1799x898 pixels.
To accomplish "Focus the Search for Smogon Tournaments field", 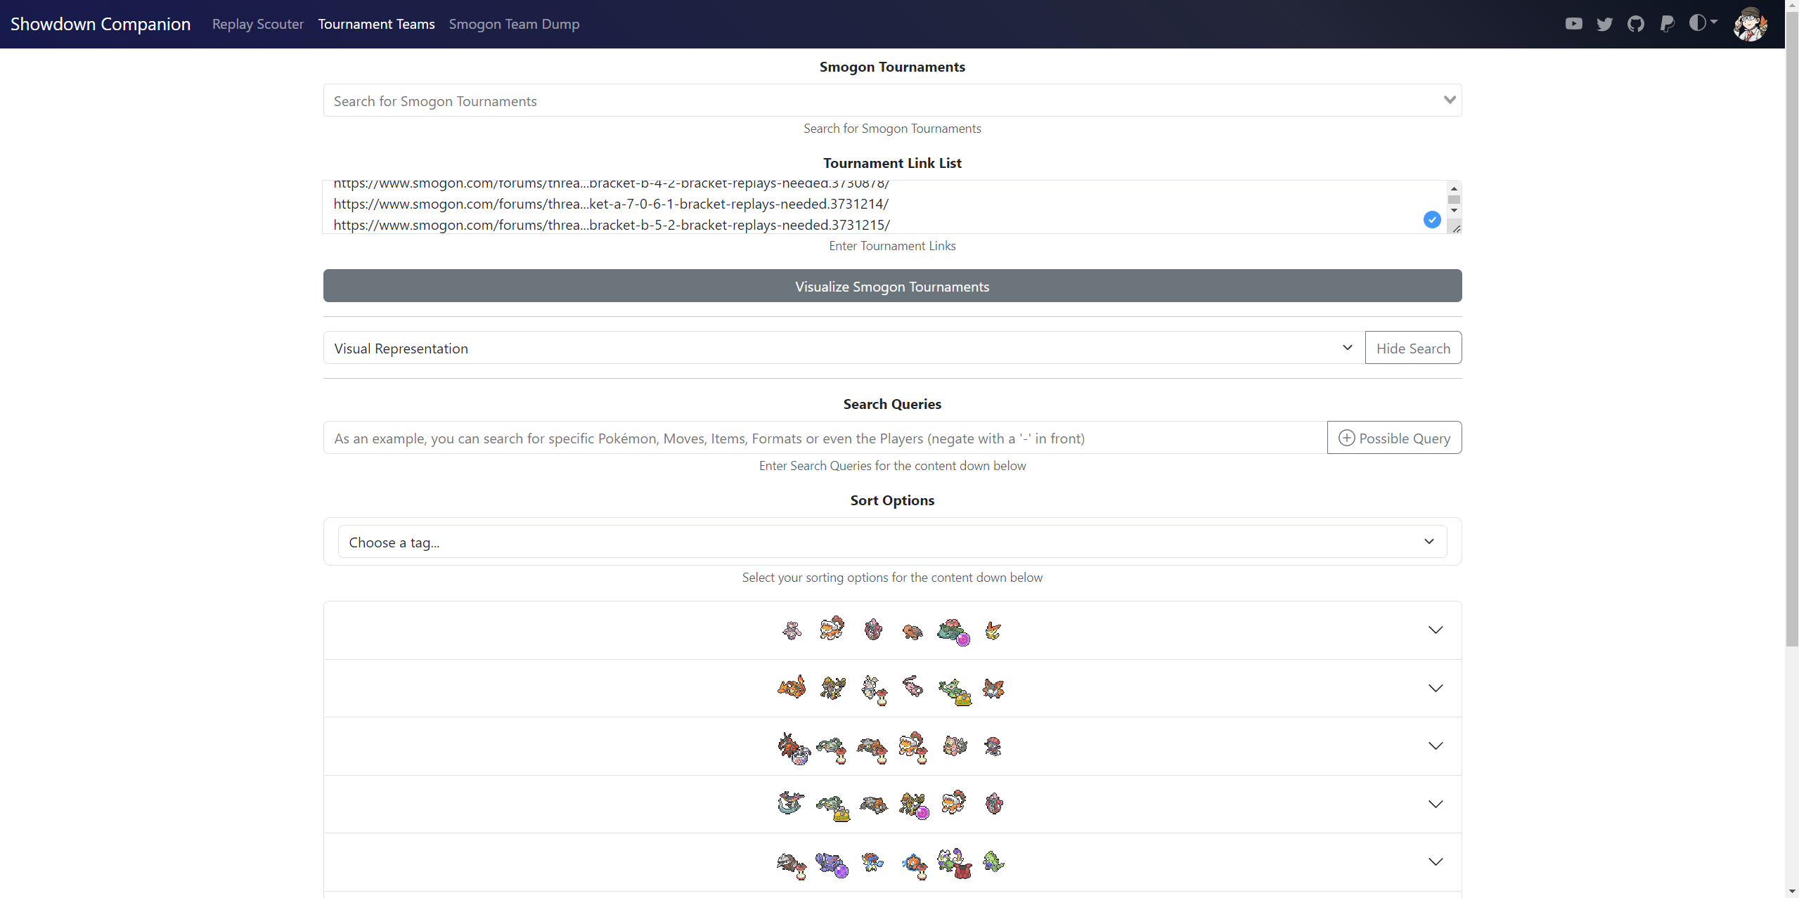I will tap(892, 100).
